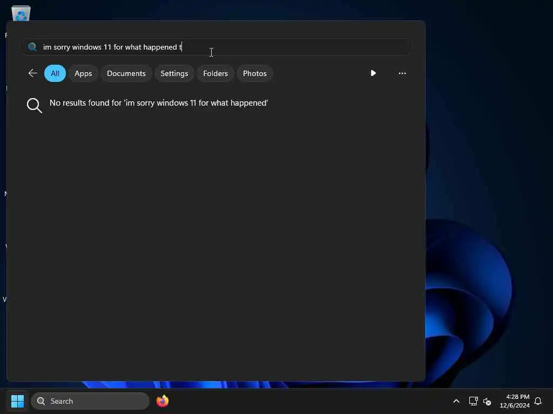Open the Windows Start menu

17,401
